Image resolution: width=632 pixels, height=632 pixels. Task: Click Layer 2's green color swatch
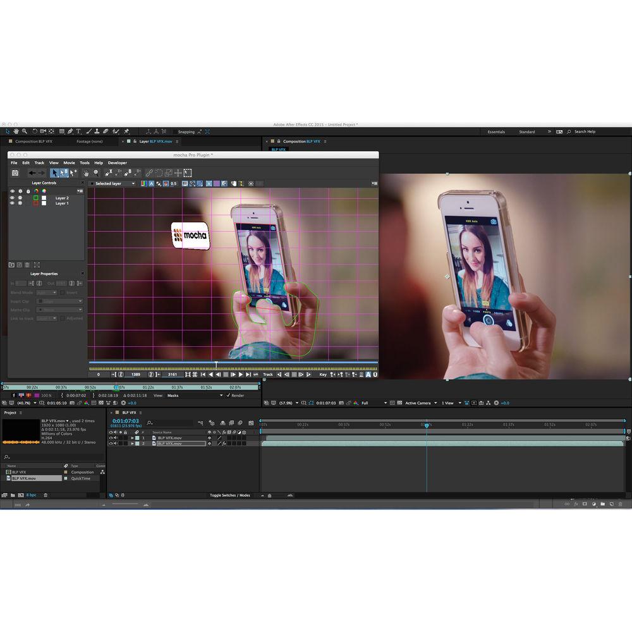point(36,198)
